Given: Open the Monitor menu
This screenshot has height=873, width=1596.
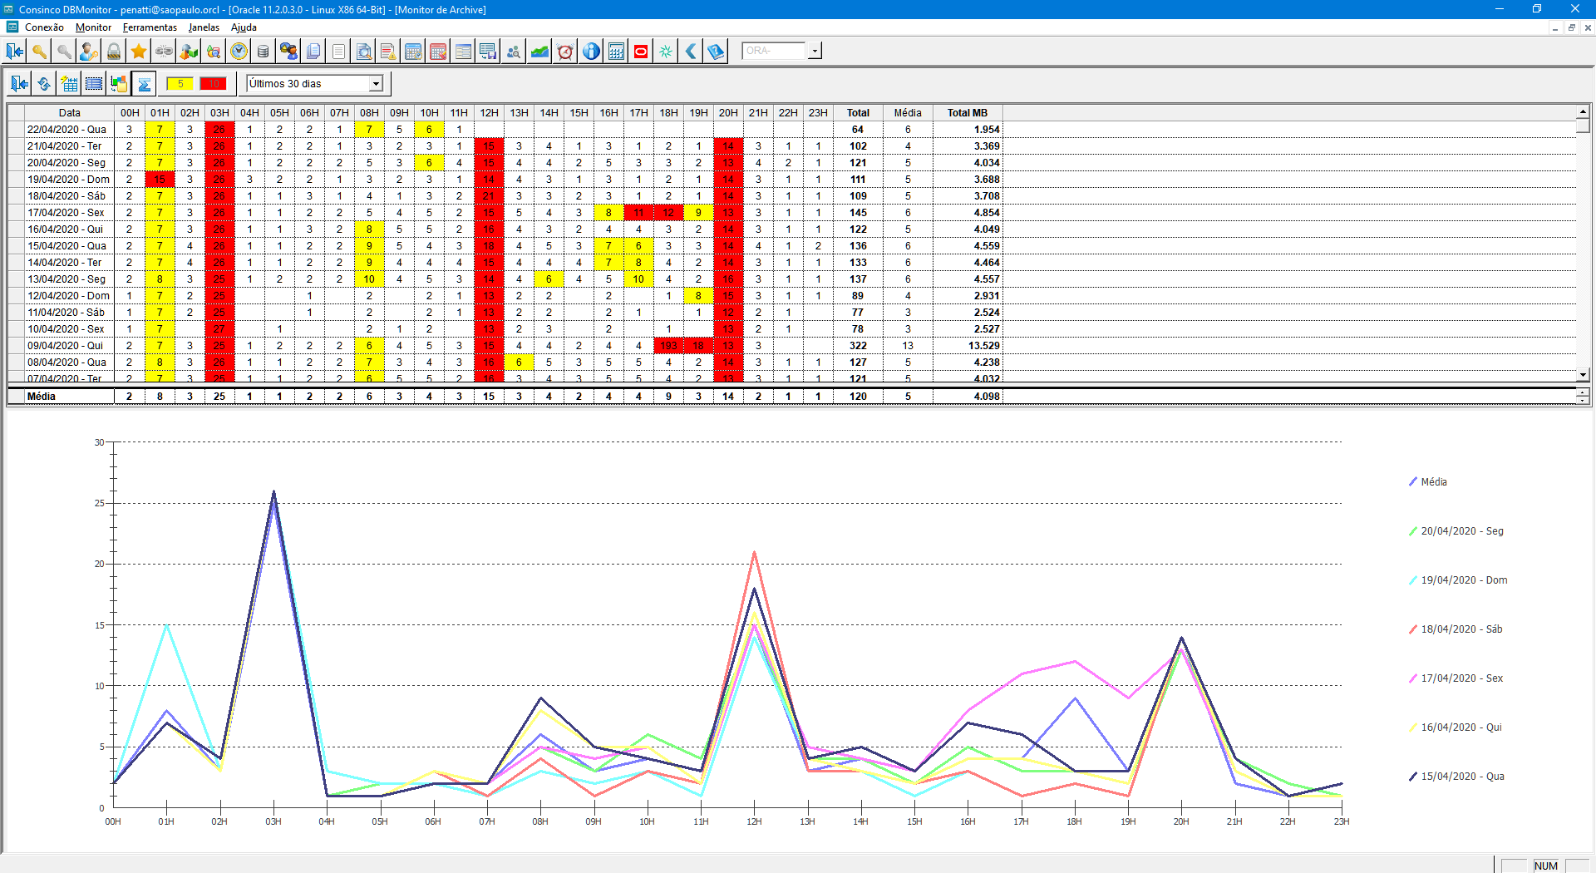Looking at the screenshot, I should click(x=93, y=27).
